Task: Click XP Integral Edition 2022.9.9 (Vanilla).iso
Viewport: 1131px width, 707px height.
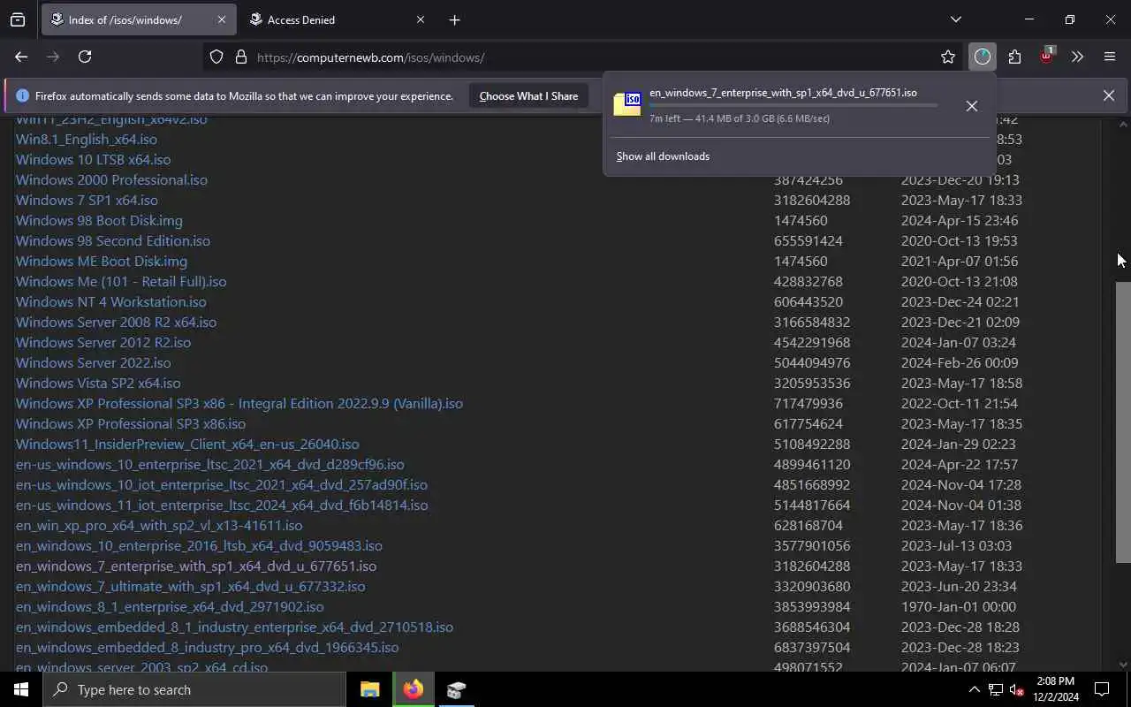Action: 239,403
